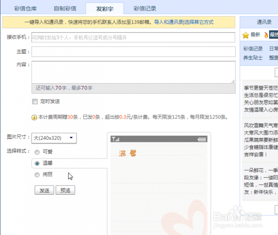The width and height of the screenshot is (278, 235).
Task: Switch to the 自制彩信 tab
Action: 65,8
